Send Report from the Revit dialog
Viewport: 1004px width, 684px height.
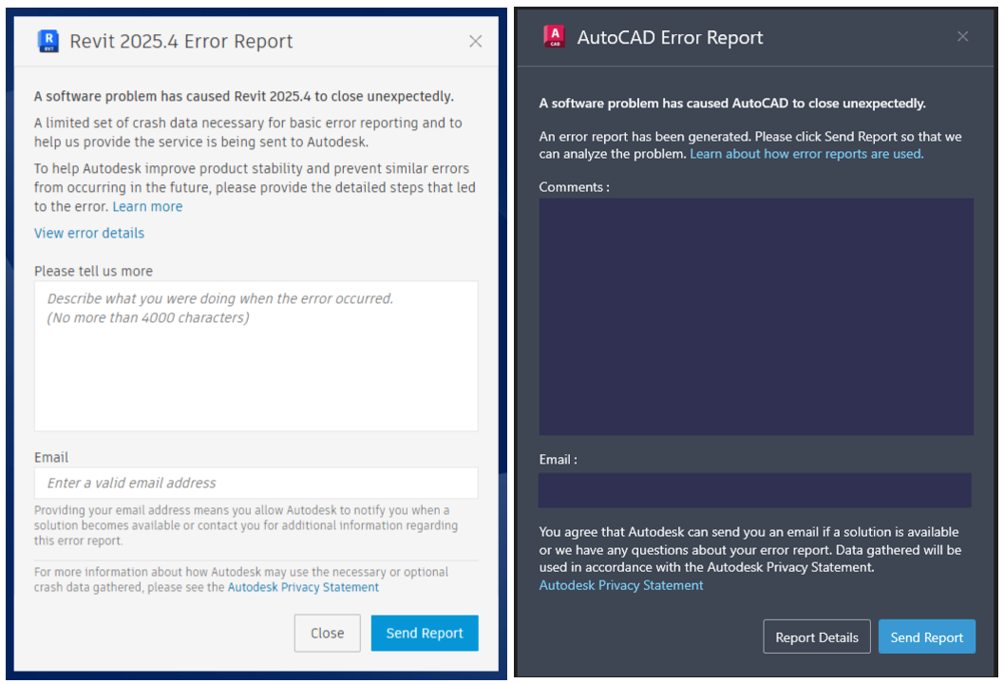425,634
